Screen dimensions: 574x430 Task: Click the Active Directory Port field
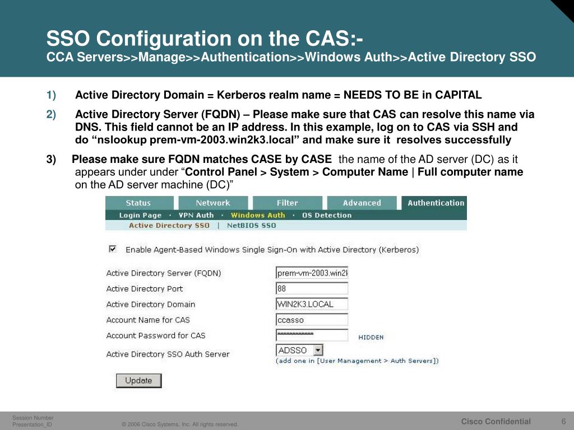tap(312, 288)
